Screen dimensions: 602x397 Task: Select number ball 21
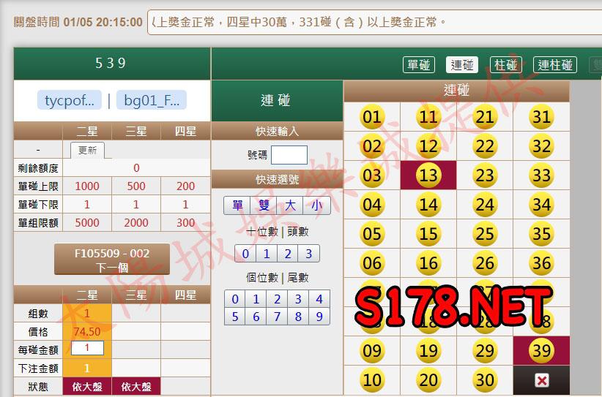(485, 117)
